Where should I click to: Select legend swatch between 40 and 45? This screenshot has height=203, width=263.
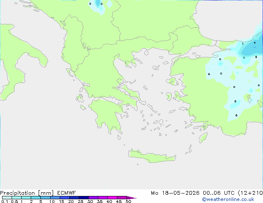[112, 198]
